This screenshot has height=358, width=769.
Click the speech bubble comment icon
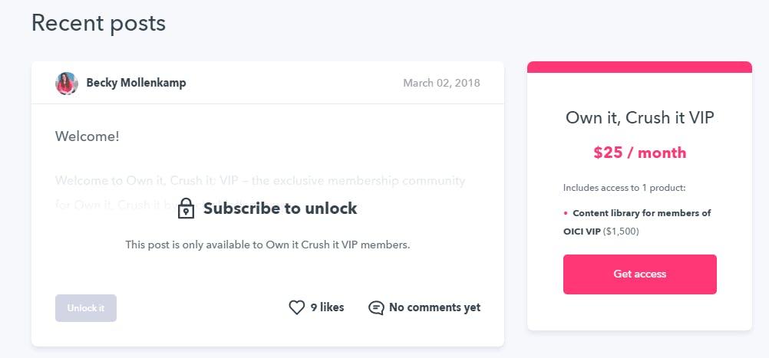click(376, 308)
